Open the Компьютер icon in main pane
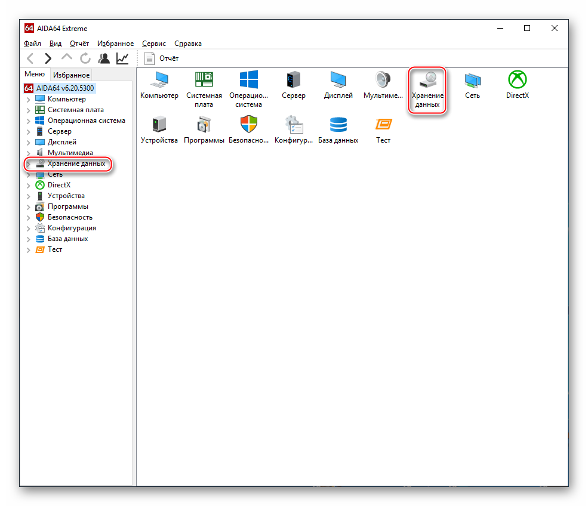Screen dimensions: 588x506 pyautogui.click(x=159, y=85)
